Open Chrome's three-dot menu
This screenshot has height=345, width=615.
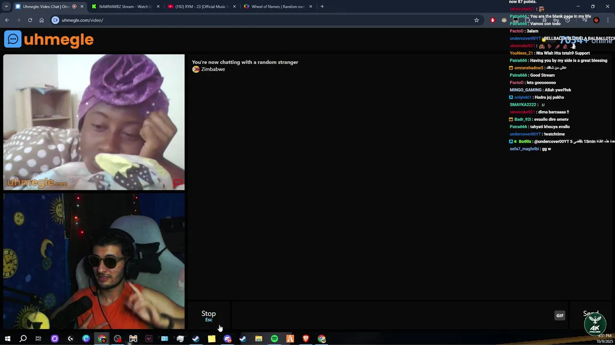point(608,20)
